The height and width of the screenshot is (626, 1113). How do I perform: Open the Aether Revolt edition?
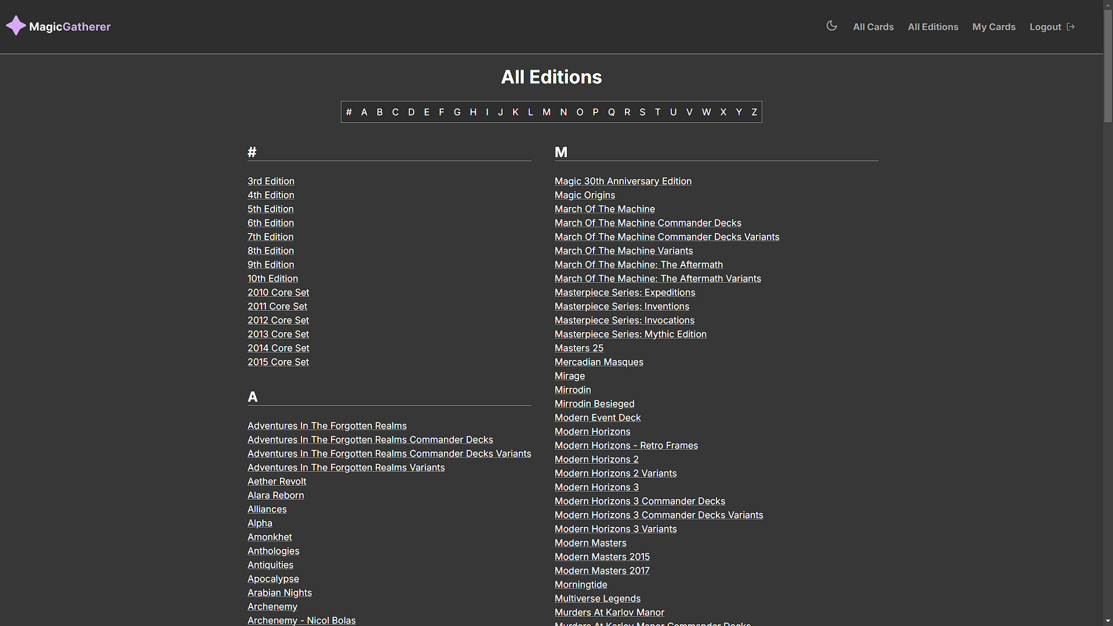[x=277, y=482]
